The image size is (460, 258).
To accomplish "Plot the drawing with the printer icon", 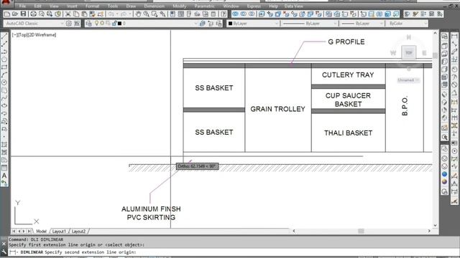I will [34, 14].
